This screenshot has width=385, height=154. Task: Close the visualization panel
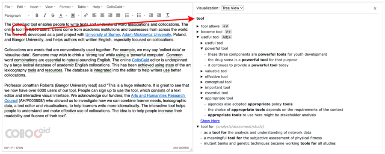(375, 9)
